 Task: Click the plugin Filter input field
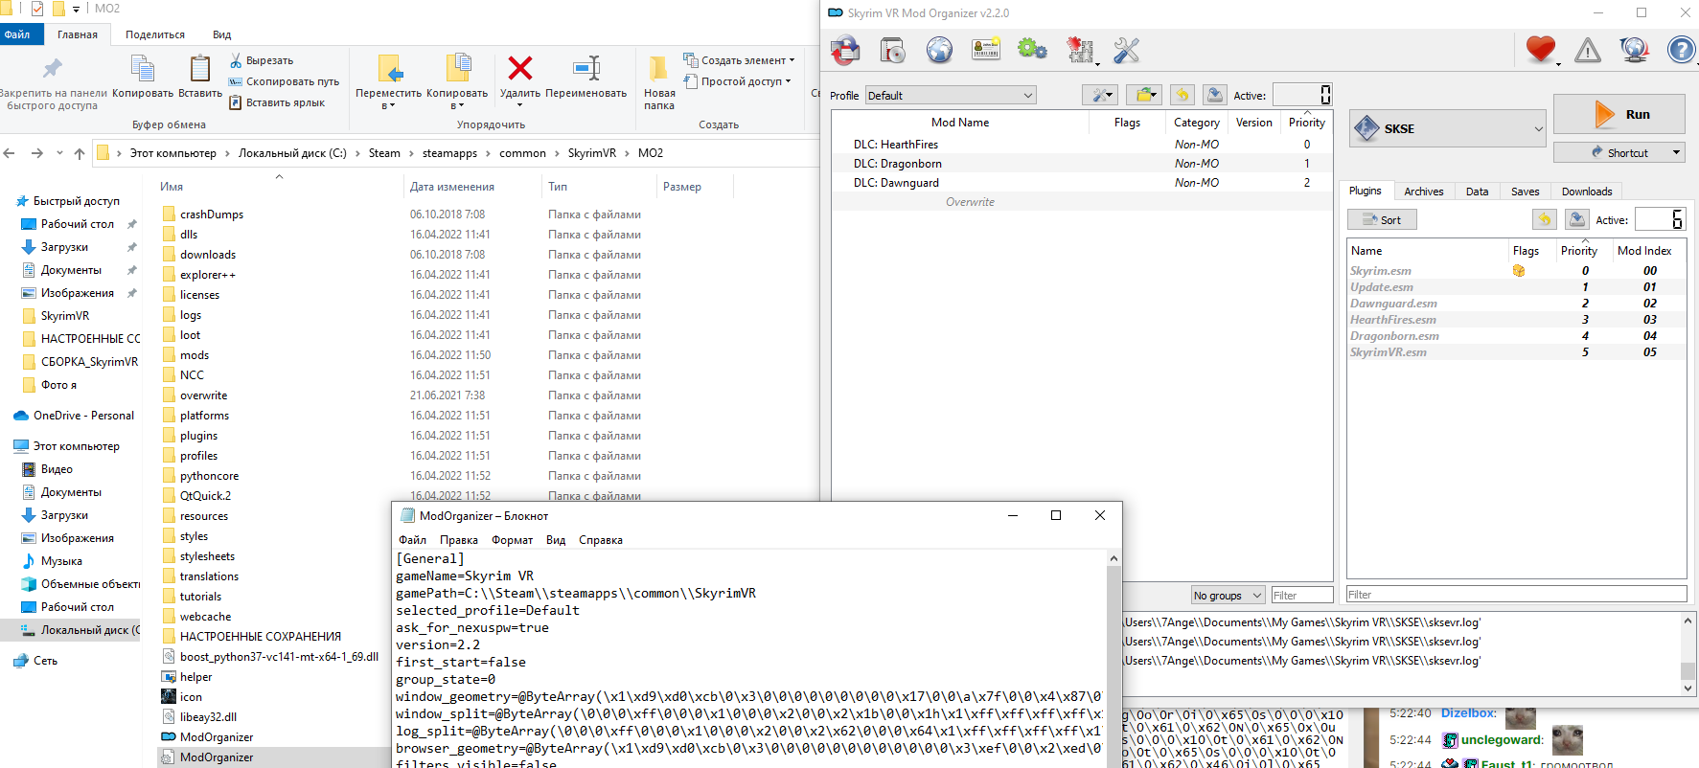(1515, 595)
